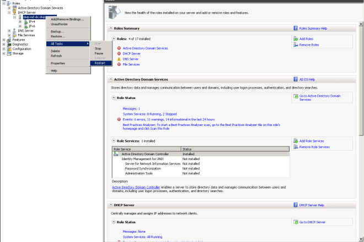Click the Storage node icon in tree
The image size is (364, 242).
pos(9,53)
